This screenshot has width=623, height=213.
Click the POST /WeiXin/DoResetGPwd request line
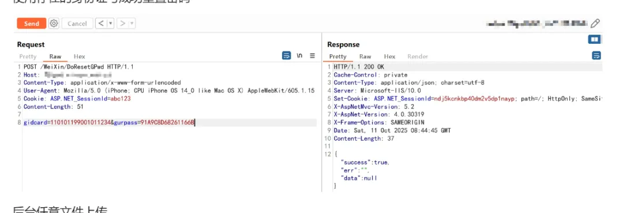pyautogui.click(x=78, y=67)
